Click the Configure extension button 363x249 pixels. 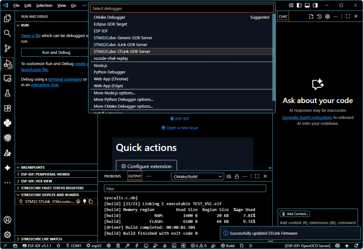(147, 166)
